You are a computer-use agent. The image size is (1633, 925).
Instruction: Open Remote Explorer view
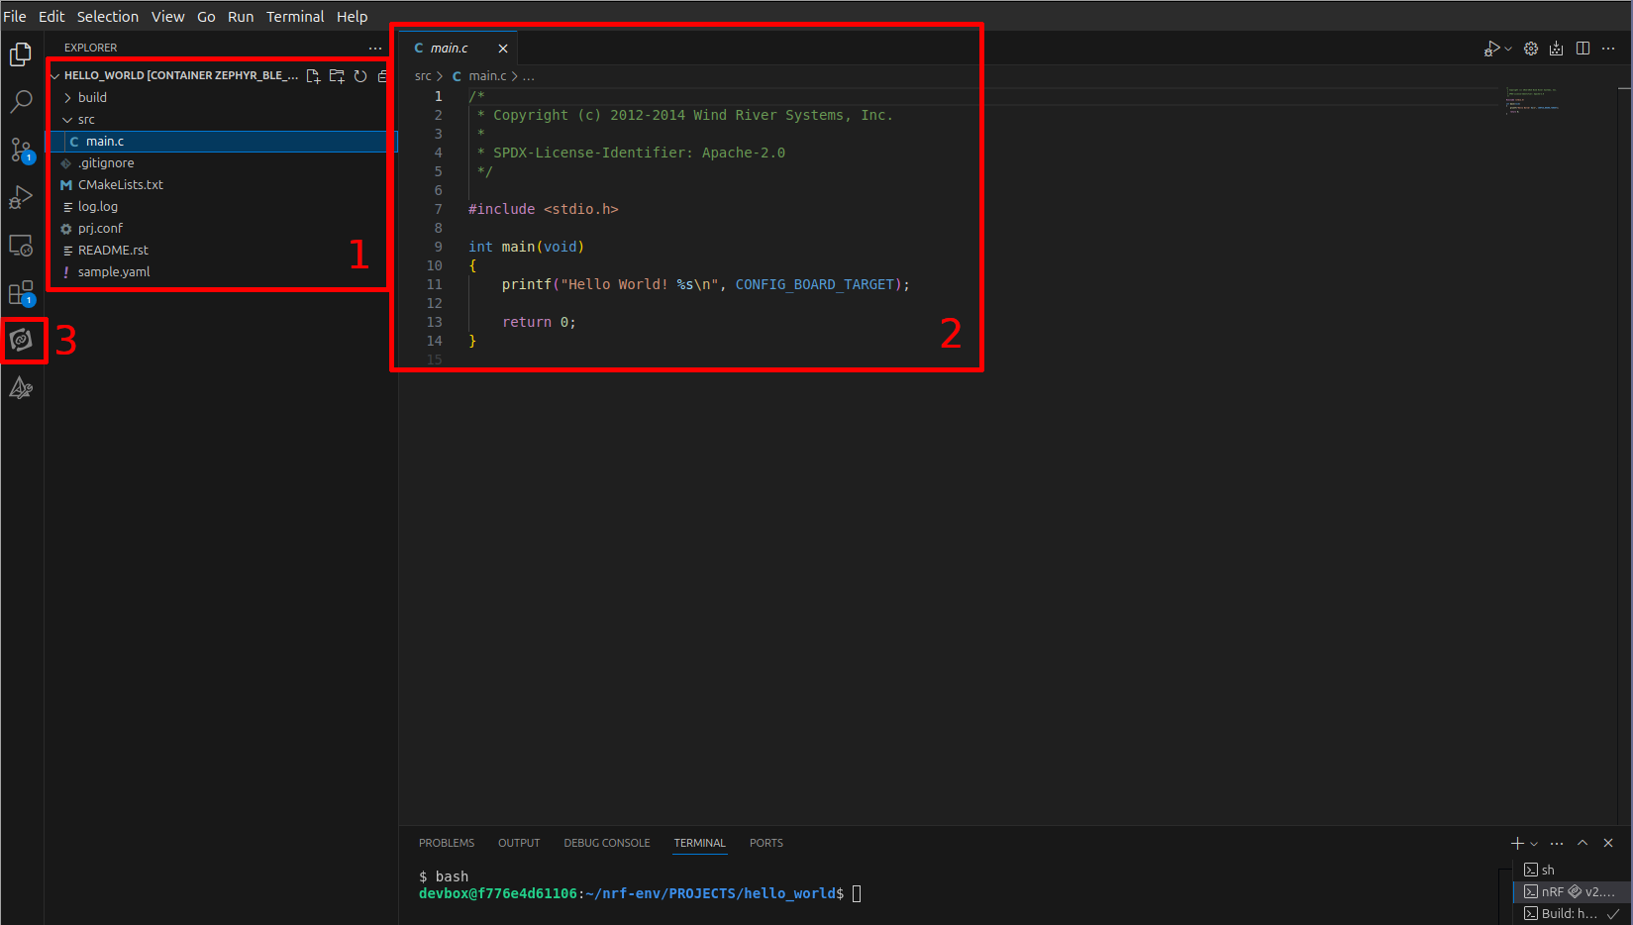coord(21,245)
